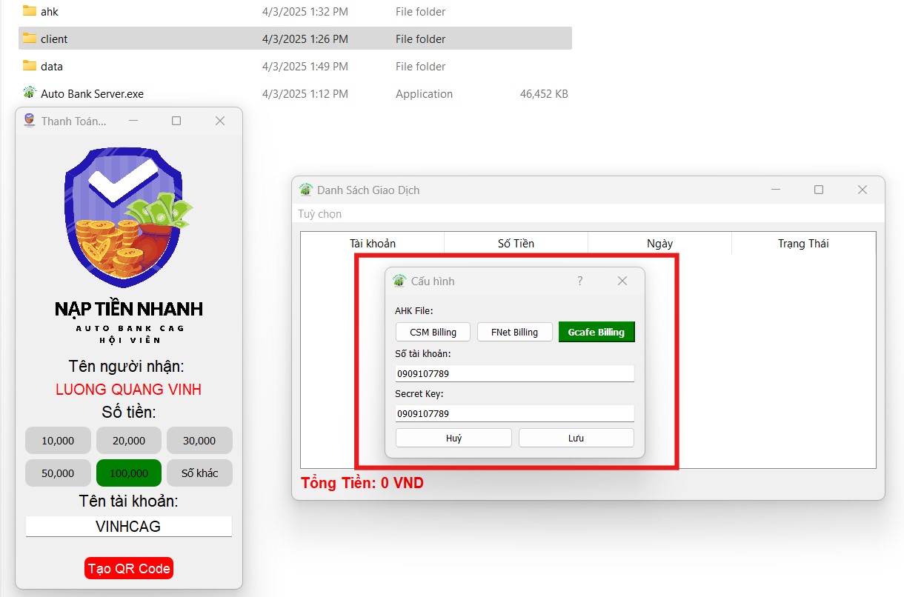The height and width of the screenshot is (597, 904).
Task: Choose the 50,000 deposit amount
Action: 58,473
